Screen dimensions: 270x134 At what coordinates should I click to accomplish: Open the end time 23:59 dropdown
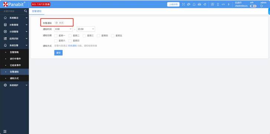86,29
